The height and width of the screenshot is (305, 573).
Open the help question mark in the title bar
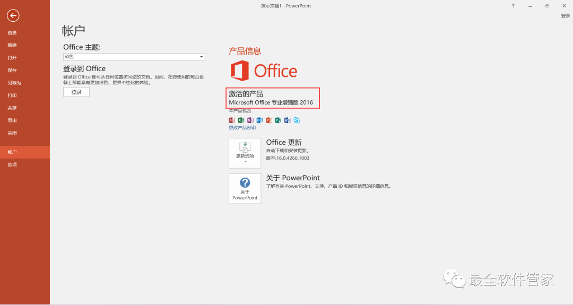tap(513, 6)
